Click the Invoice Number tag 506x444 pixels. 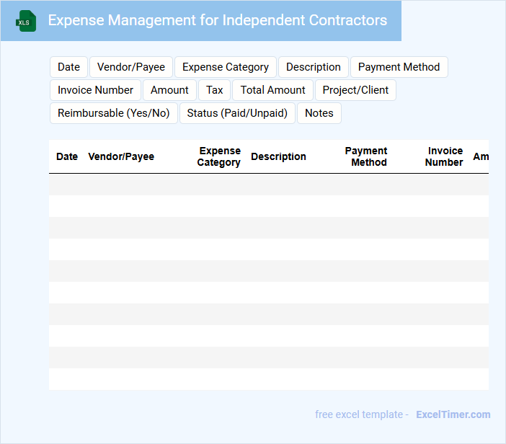(95, 90)
